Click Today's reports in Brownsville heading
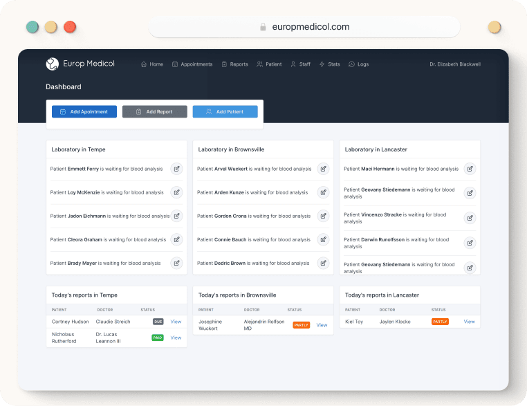 (x=237, y=295)
